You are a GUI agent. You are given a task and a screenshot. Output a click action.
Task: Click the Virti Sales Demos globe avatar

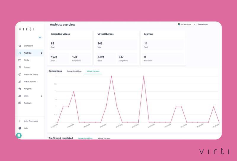pos(179,24)
